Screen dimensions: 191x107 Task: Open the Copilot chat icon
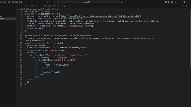(122, 2)
